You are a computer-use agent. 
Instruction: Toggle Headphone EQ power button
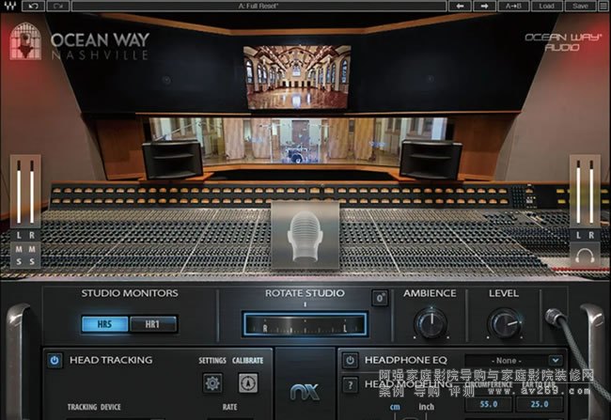click(x=351, y=360)
